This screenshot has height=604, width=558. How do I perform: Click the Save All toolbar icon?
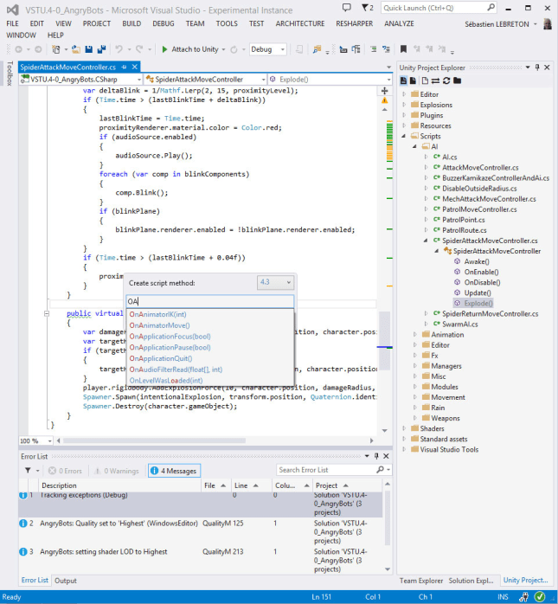pyautogui.click(x=102, y=49)
